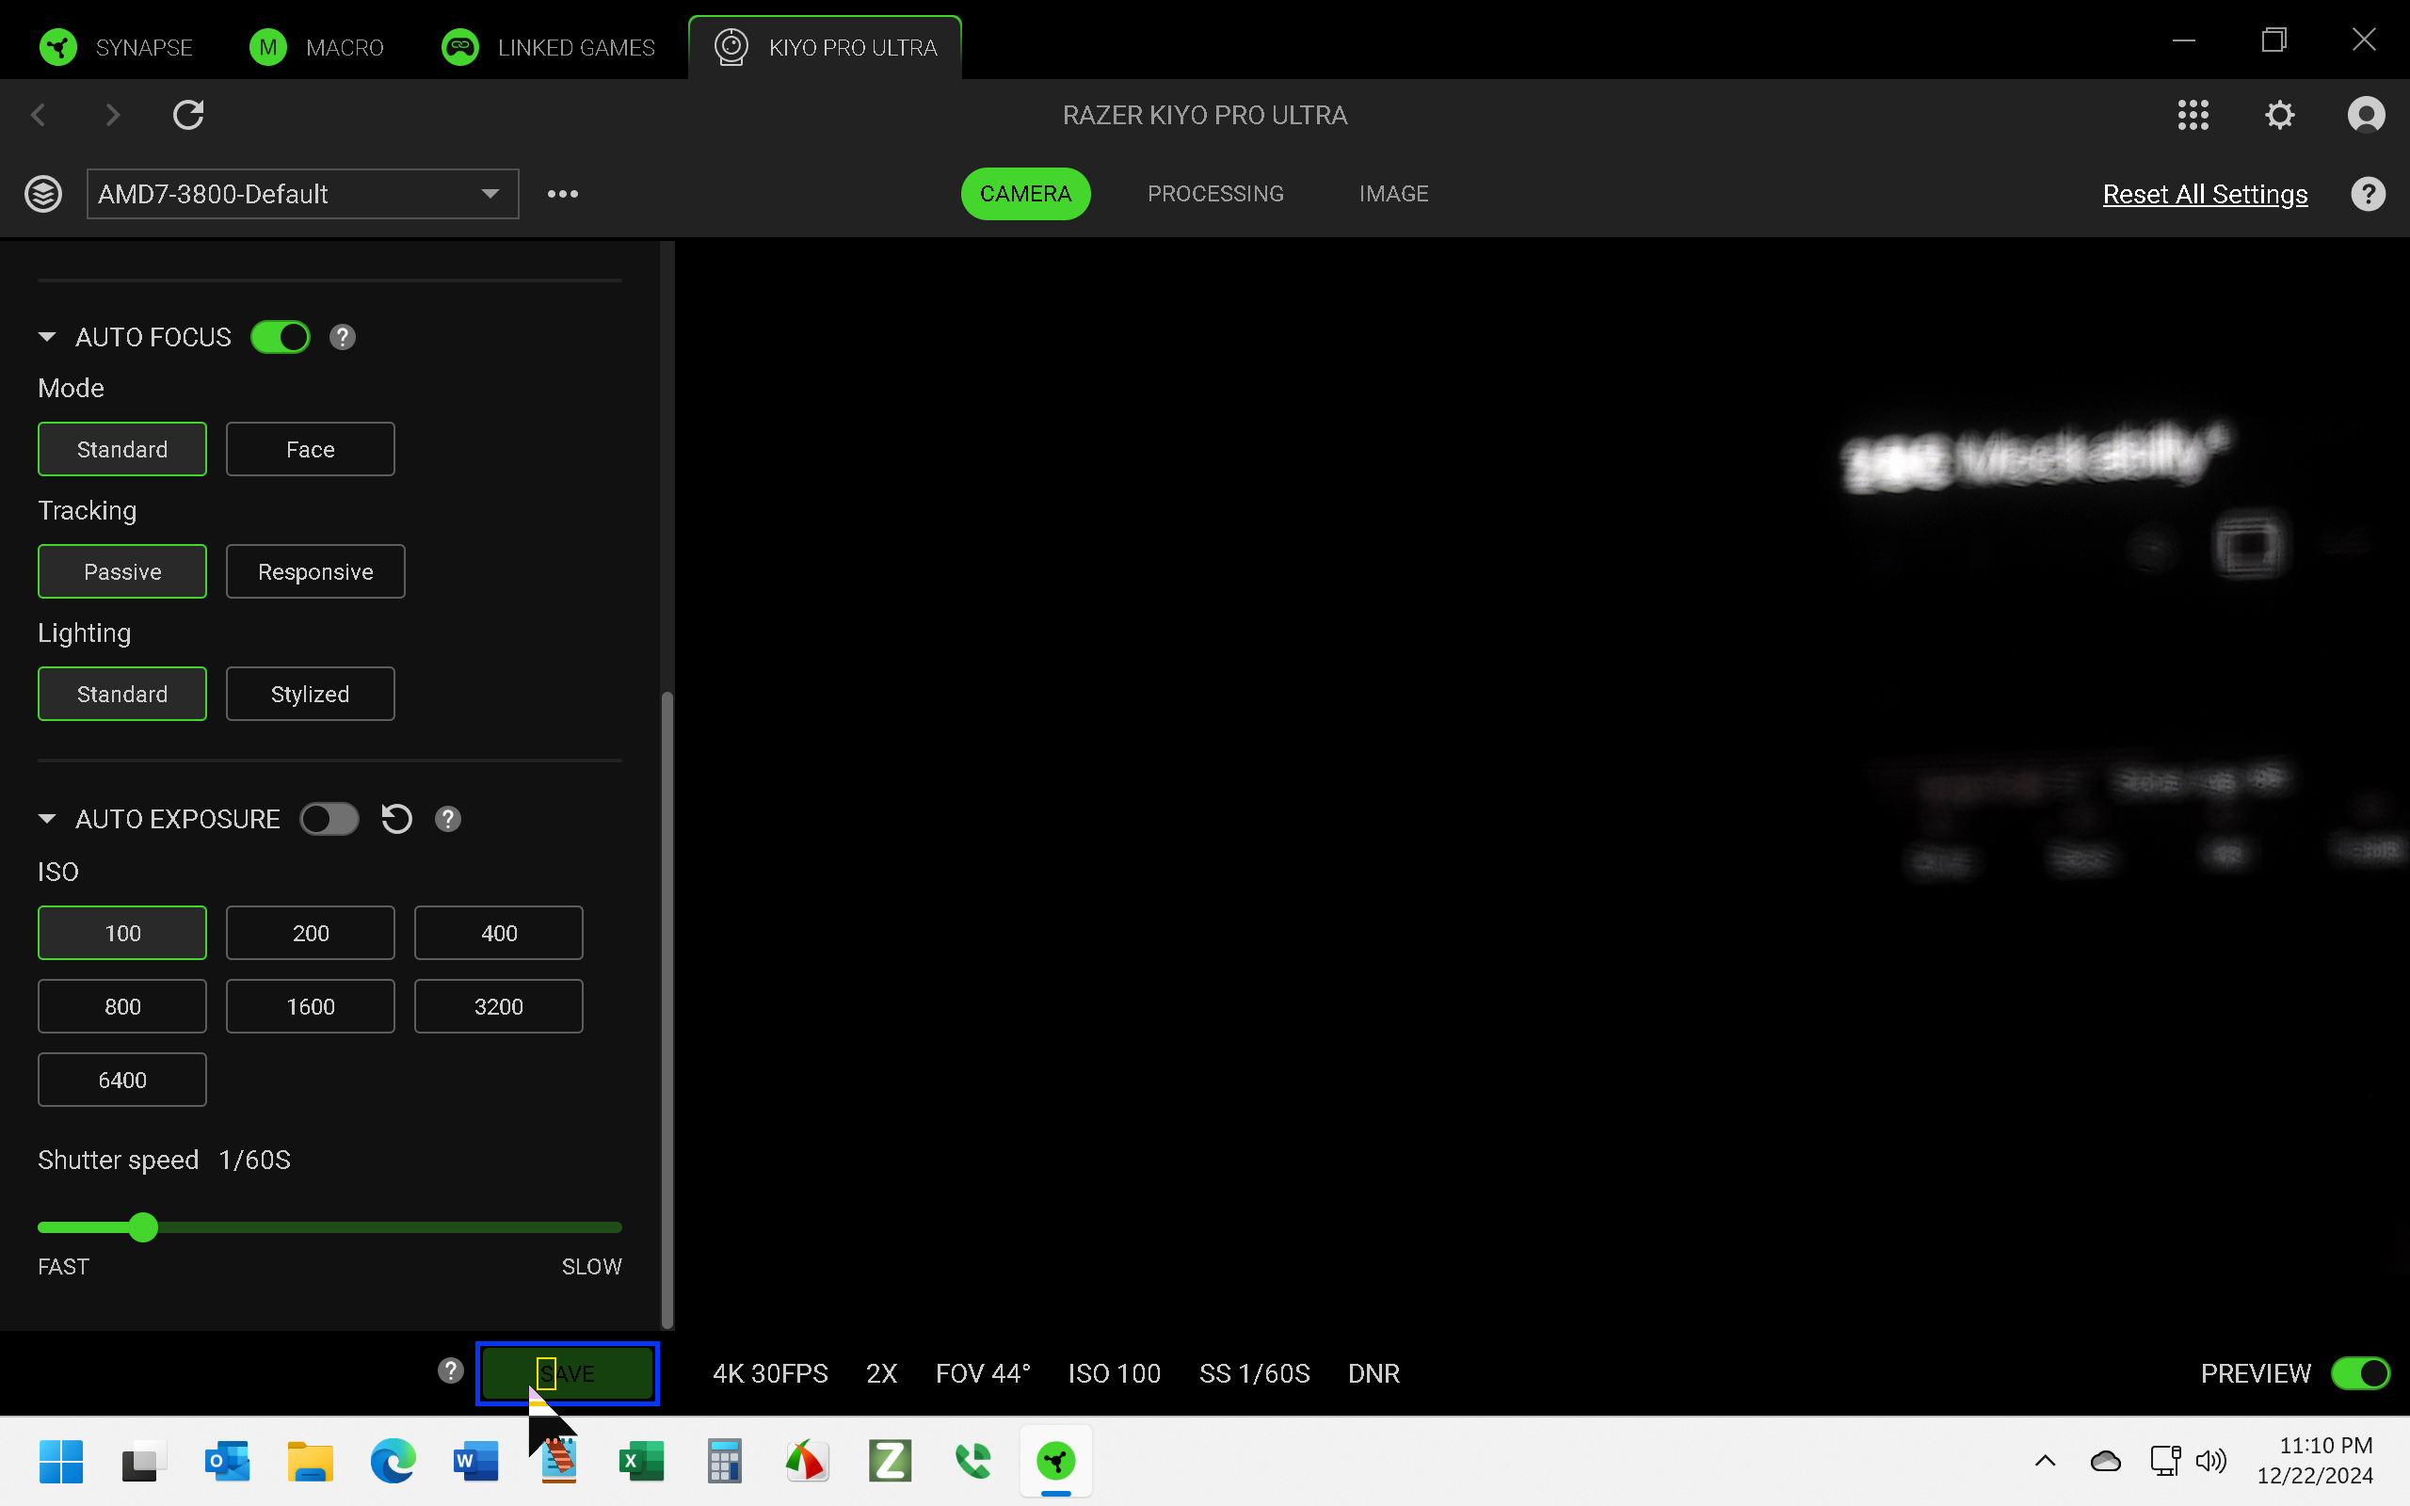The image size is (2410, 1506).
Task: Select Stylized lighting
Action: tap(311, 695)
